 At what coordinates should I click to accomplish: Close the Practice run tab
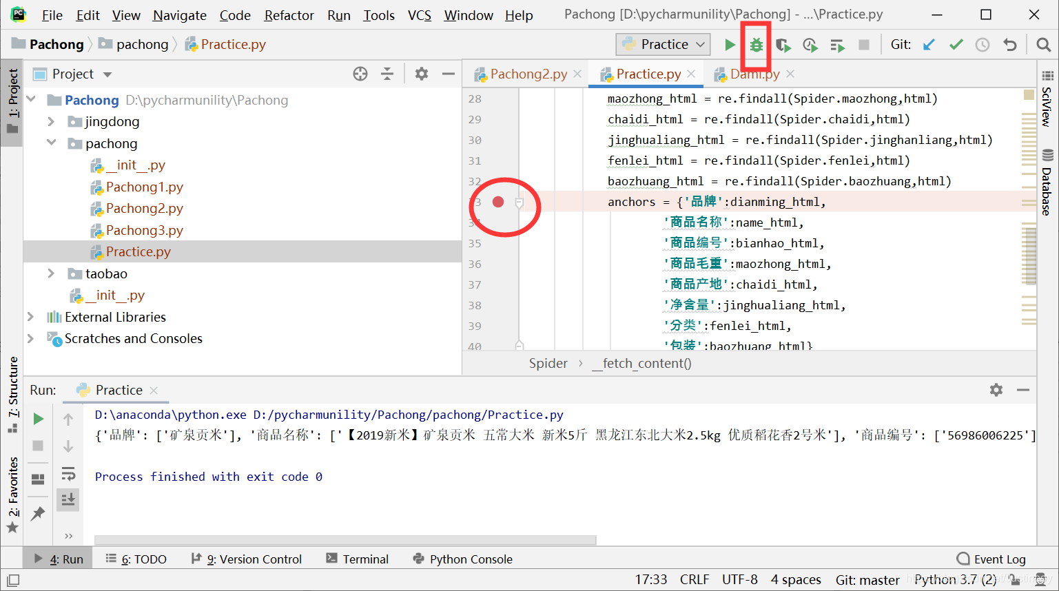154,391
